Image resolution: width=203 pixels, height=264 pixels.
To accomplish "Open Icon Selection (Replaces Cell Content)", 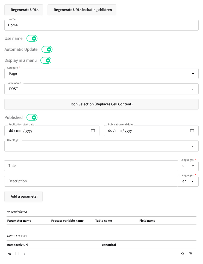I will 101,104.
